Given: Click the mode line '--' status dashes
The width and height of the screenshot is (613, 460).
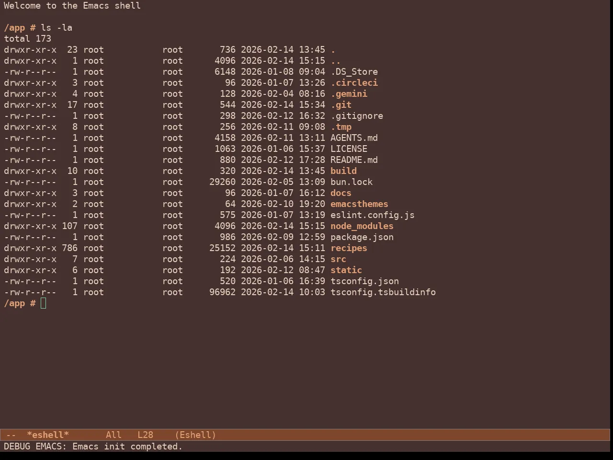Looking at the screenshot, I should click(x=11, y=435).
